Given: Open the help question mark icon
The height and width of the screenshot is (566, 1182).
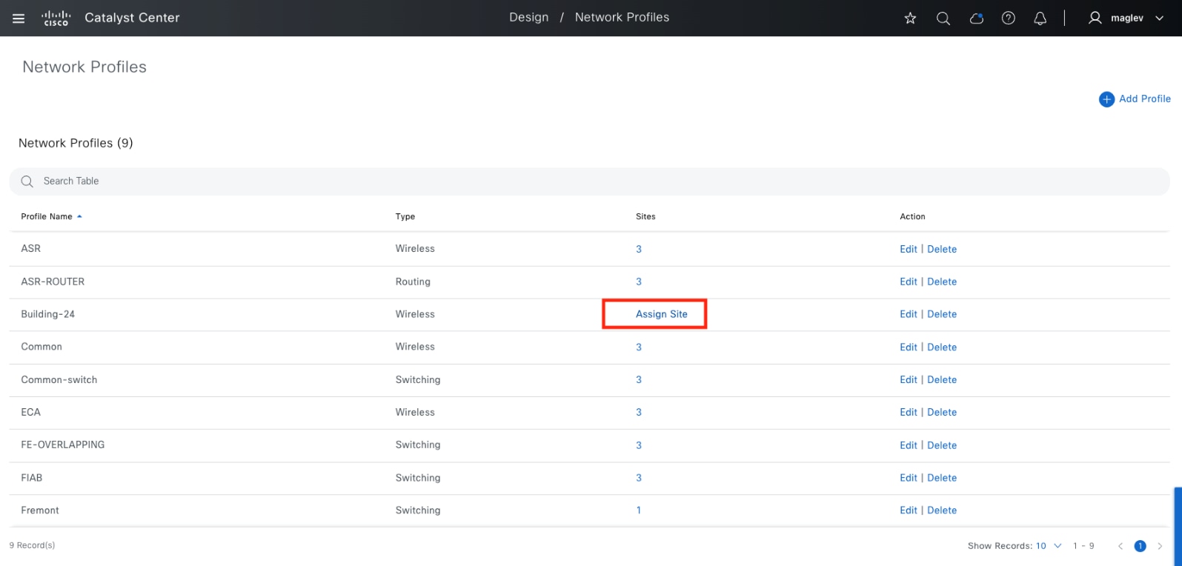Looking at the screenshot, I should pos(1008,19).
